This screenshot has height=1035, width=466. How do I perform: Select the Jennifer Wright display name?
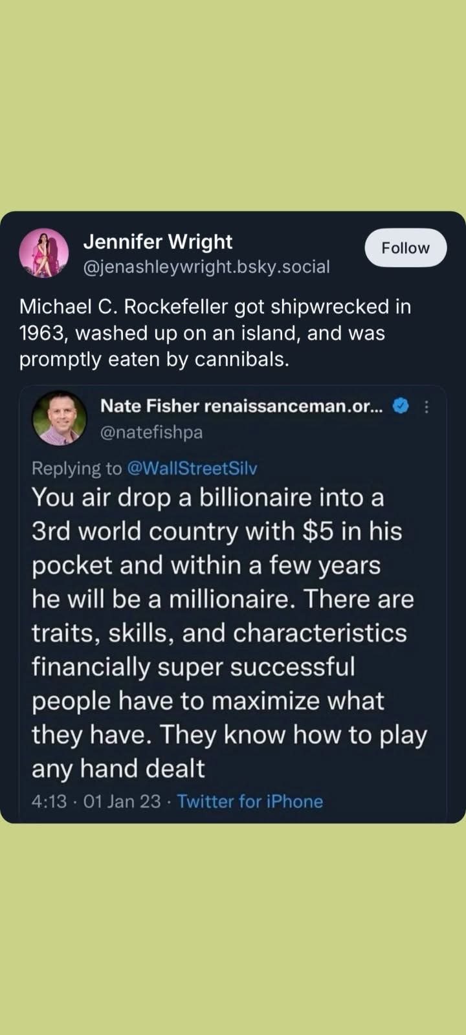pyautogui.click(x=157, y=242)
